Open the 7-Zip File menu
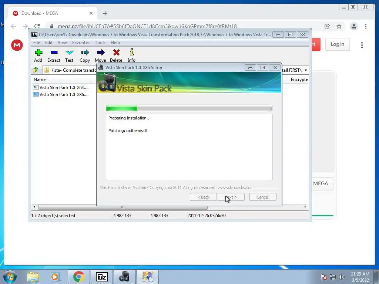Screen dimensions: 379x284 [37, 43]
